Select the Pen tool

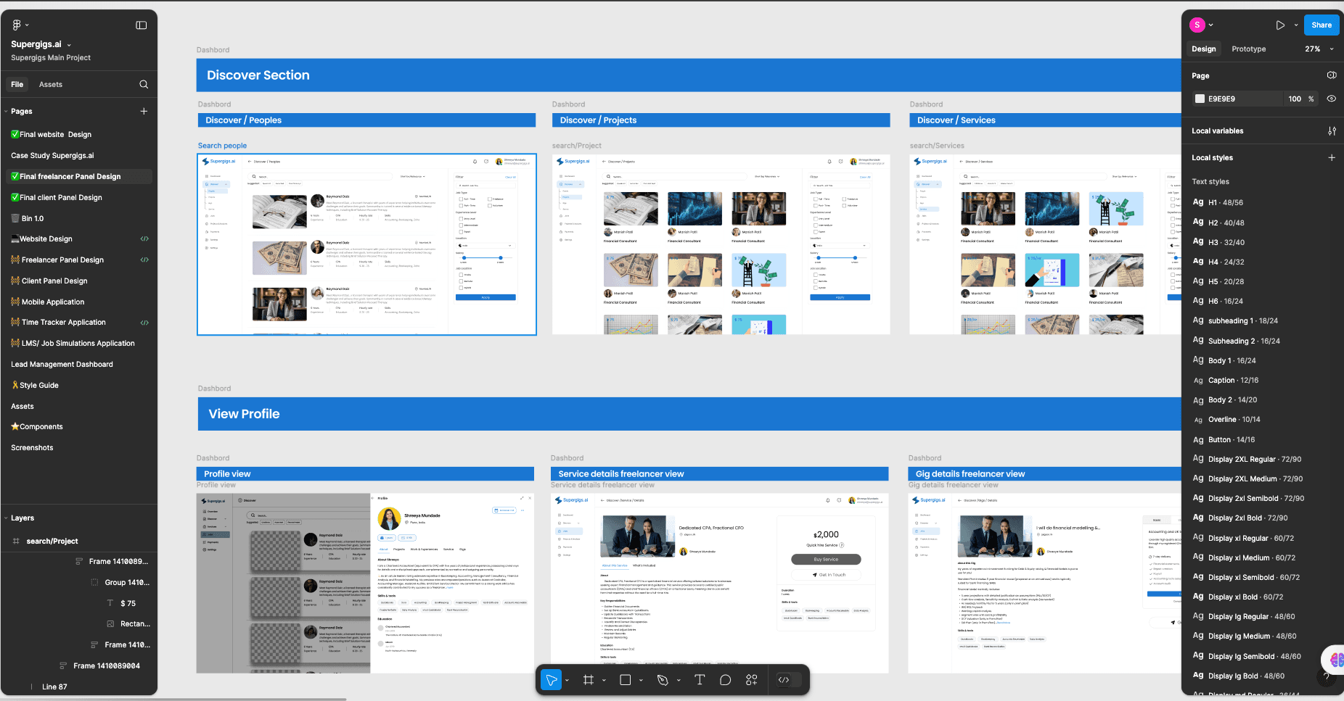click(663, 679)
